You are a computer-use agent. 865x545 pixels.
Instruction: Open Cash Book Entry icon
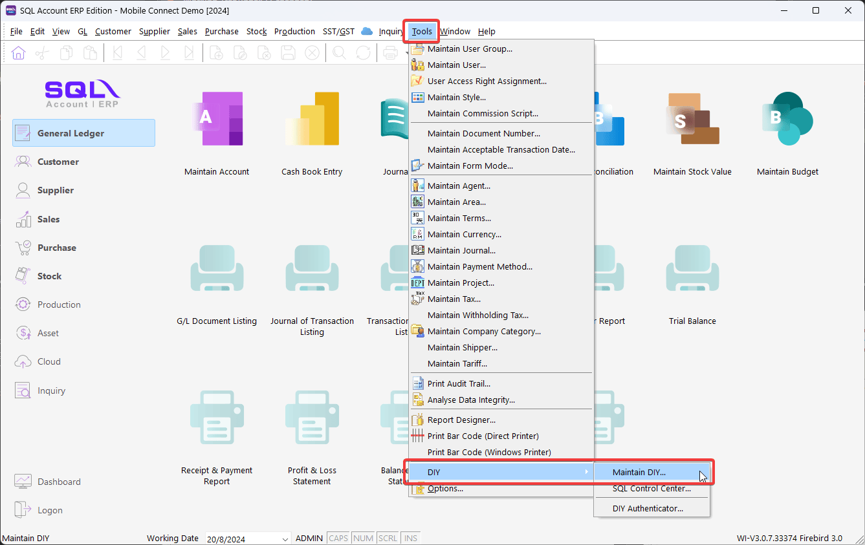(312, 121)
